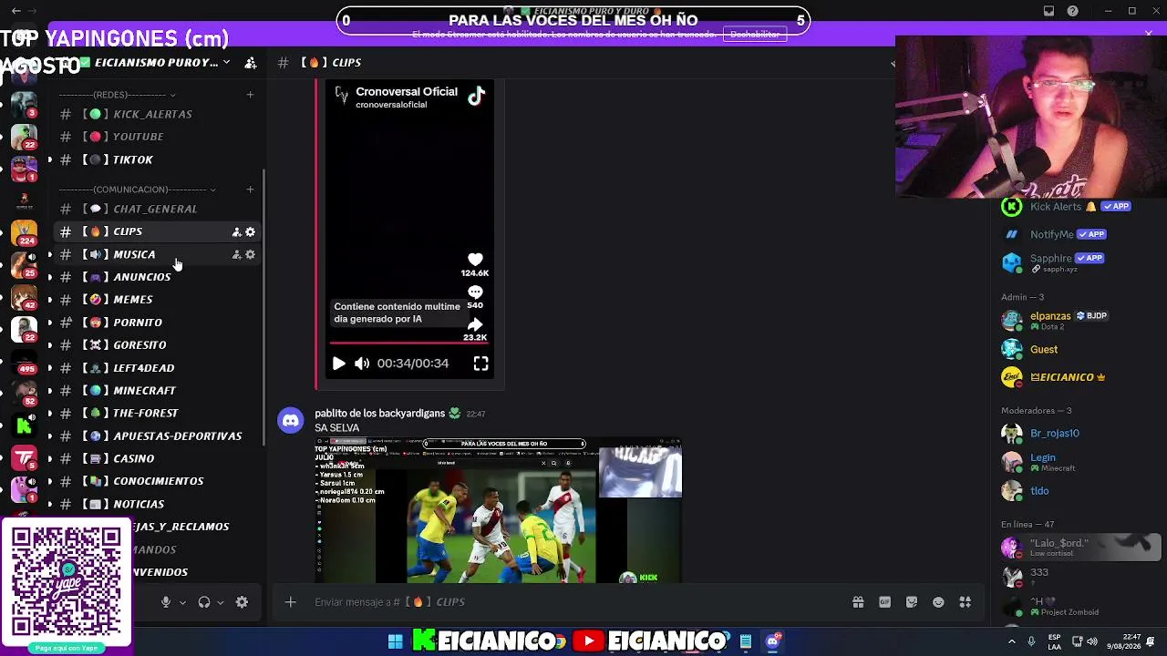This screenshot has height=656, width=1167.
Task: Open Discord user settings gear
Action: (x=242, y=602)
